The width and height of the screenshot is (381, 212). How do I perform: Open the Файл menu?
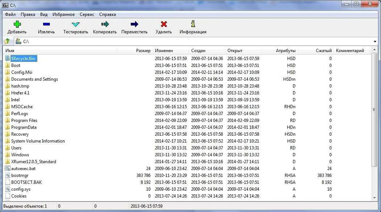[x=10, y=14]
